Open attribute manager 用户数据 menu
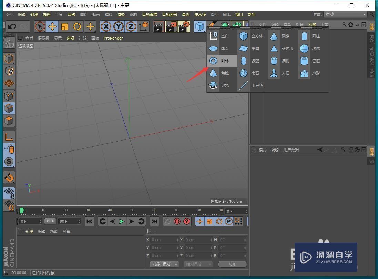The image size is (378, 279). pos(291,150)
